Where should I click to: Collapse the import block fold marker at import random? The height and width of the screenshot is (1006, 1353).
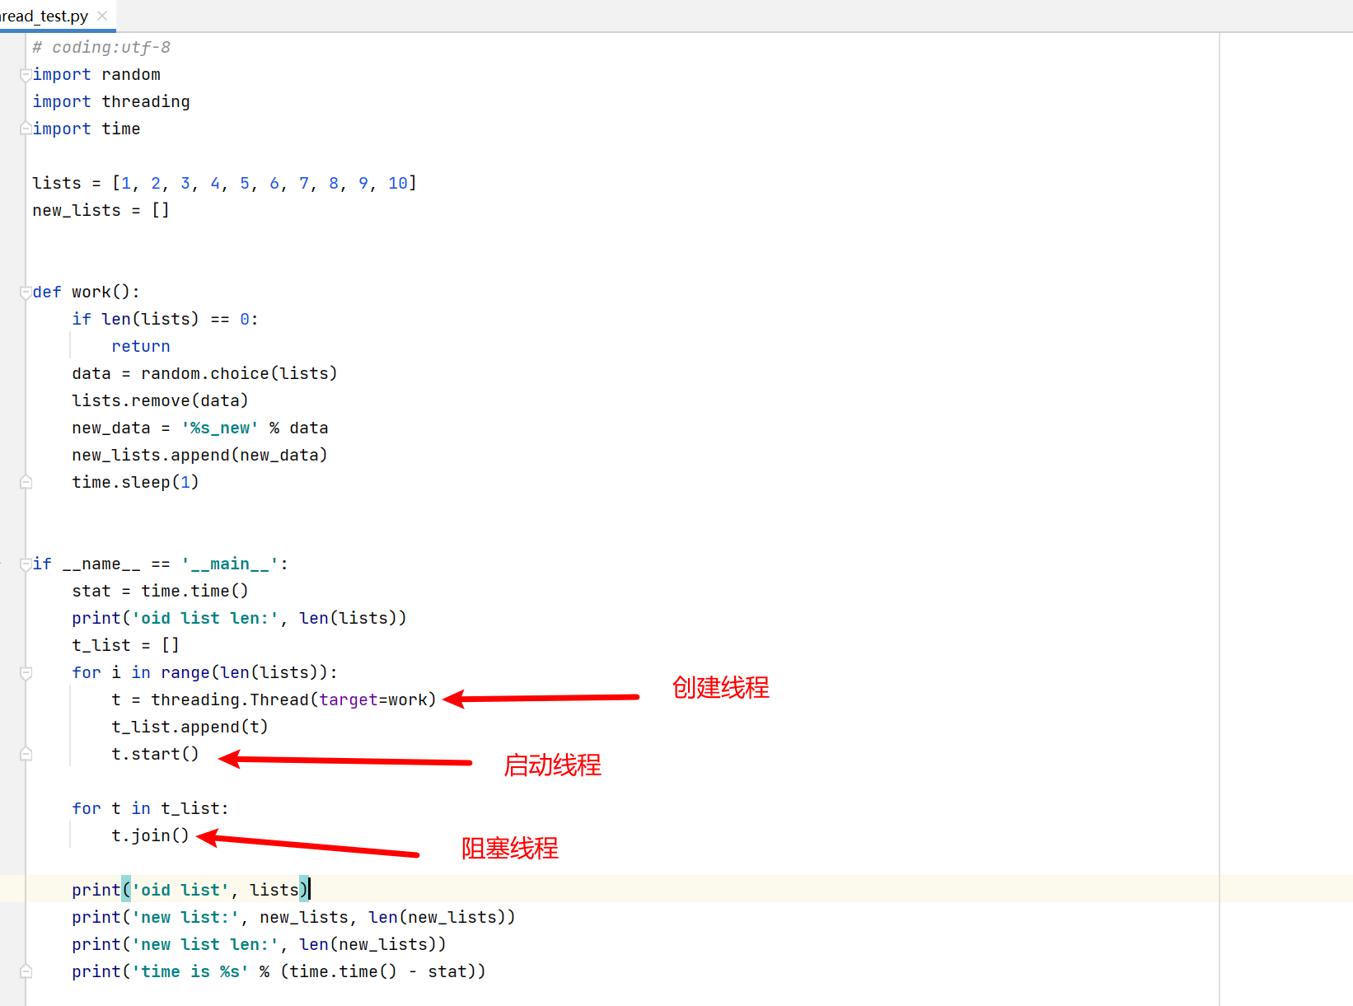tap(26, 75)
